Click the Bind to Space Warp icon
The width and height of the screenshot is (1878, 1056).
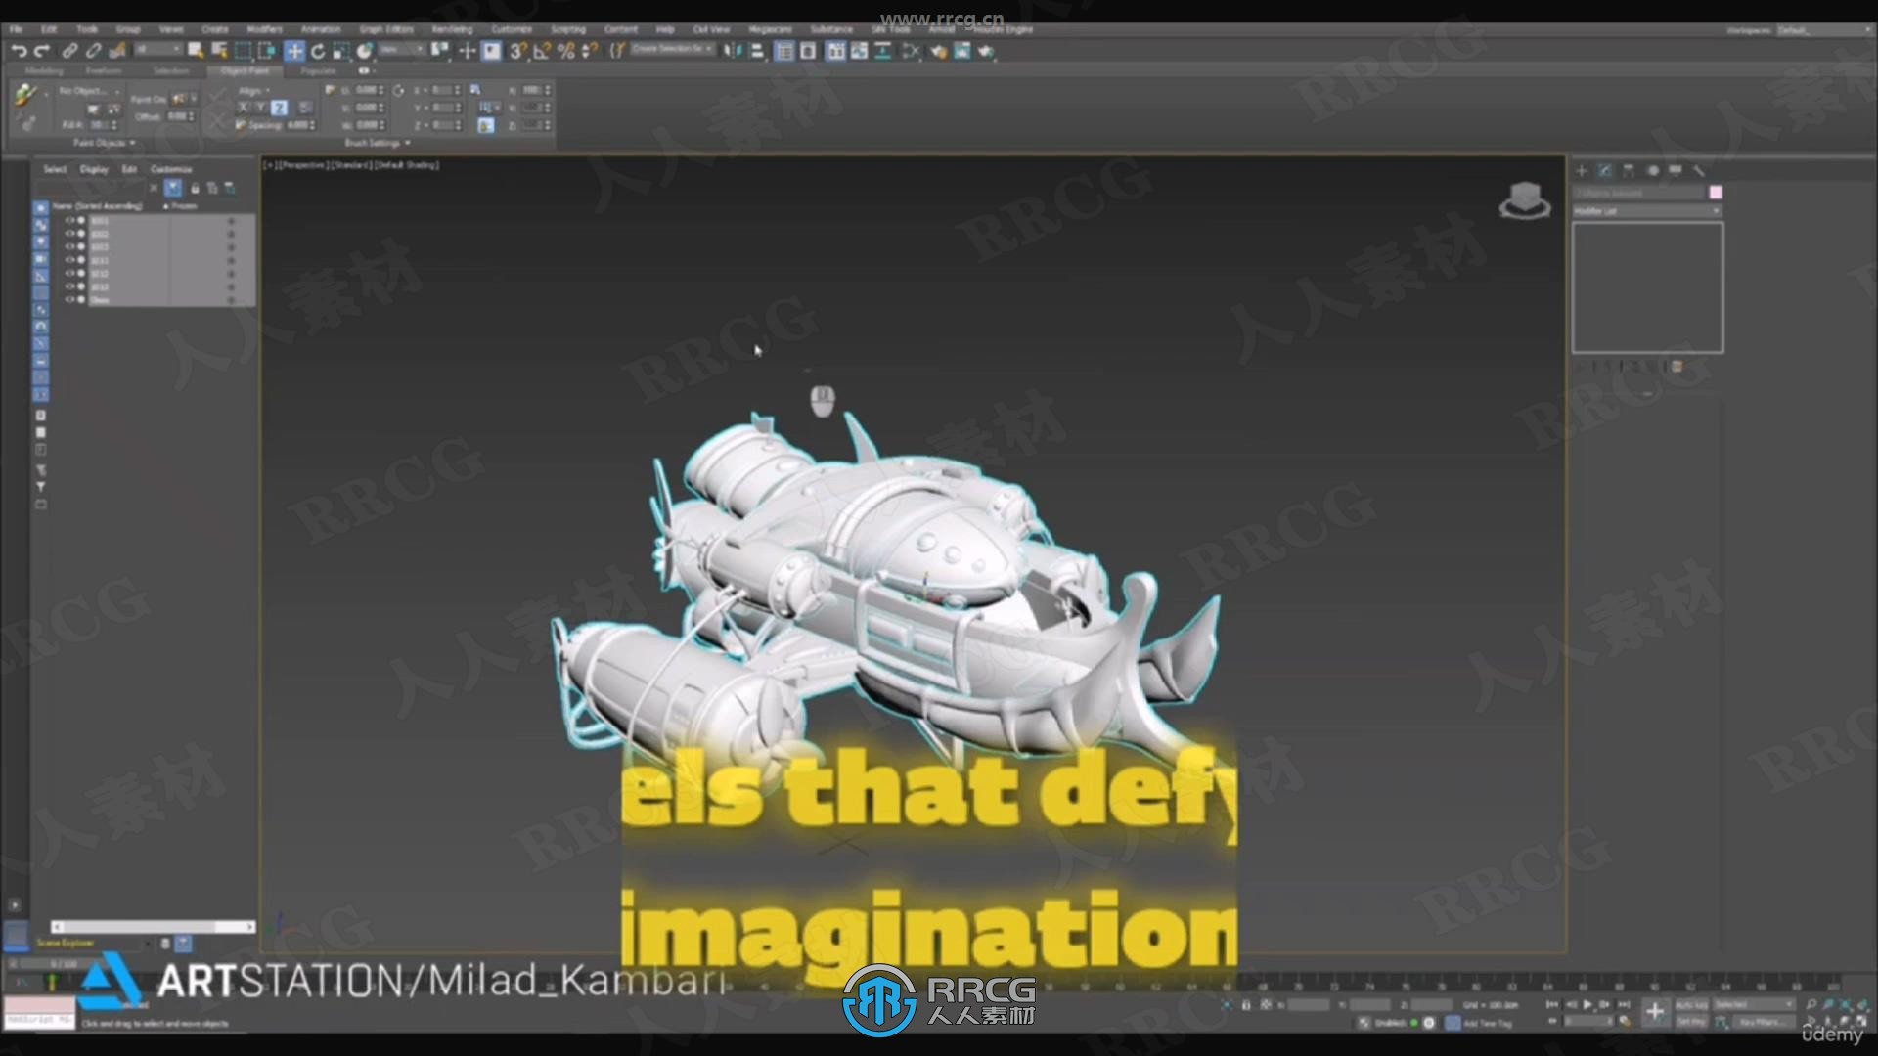(117, 51)
